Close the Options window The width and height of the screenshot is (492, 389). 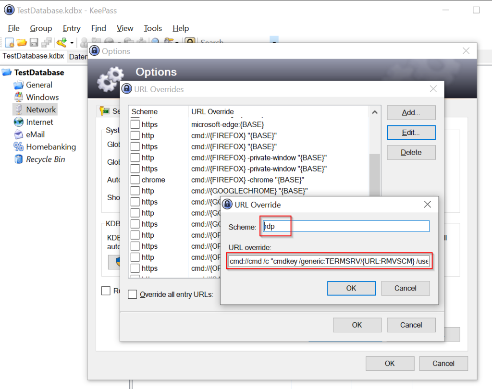tap(466, 51)
